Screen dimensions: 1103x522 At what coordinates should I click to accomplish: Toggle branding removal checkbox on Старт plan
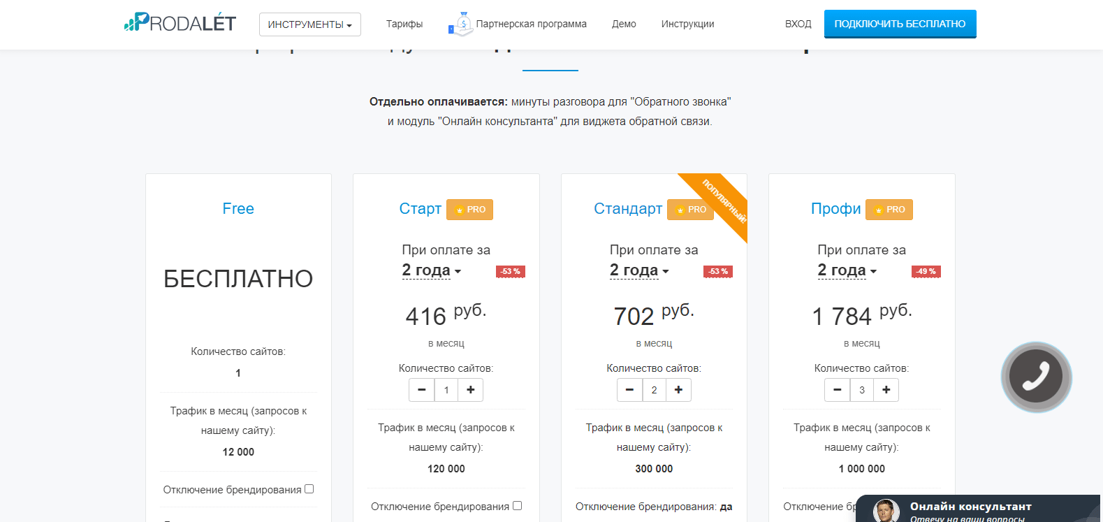(518, 506)
